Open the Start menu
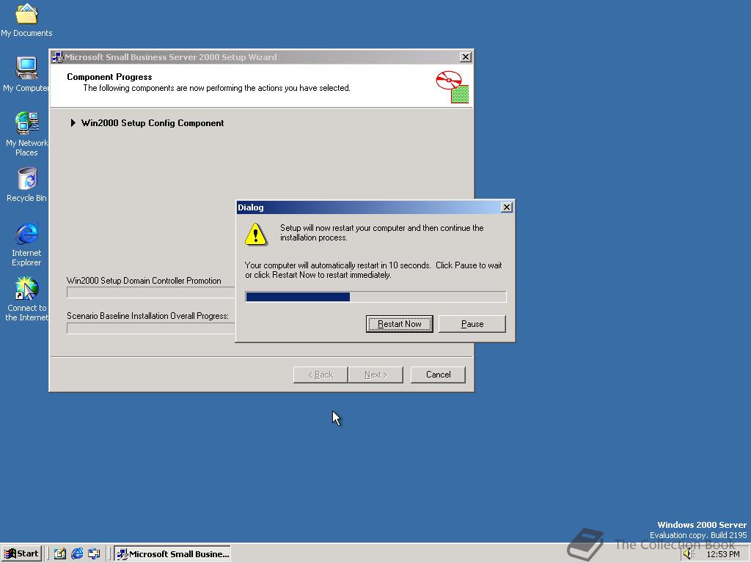 (21, 553)
